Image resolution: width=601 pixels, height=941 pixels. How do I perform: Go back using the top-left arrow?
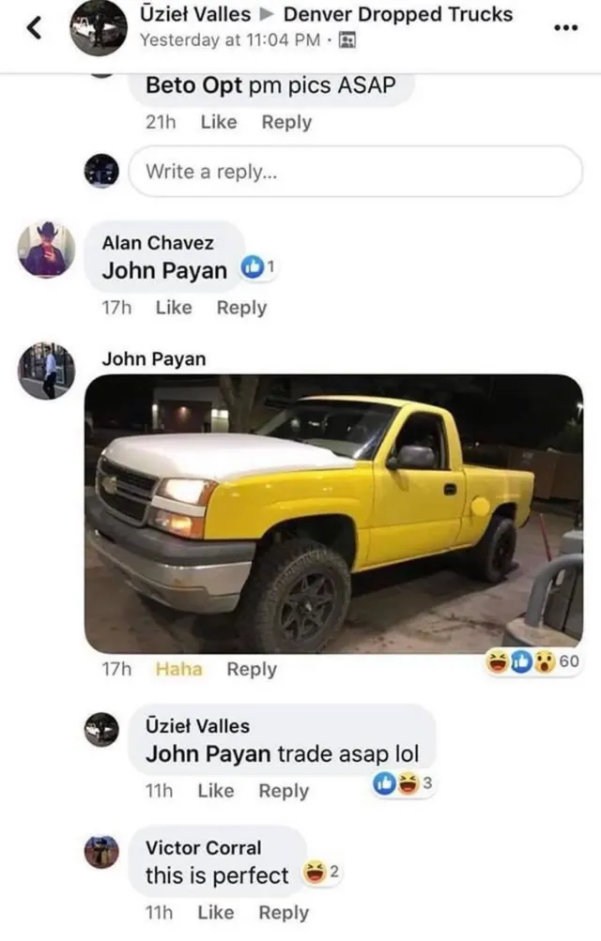[35, 27]
